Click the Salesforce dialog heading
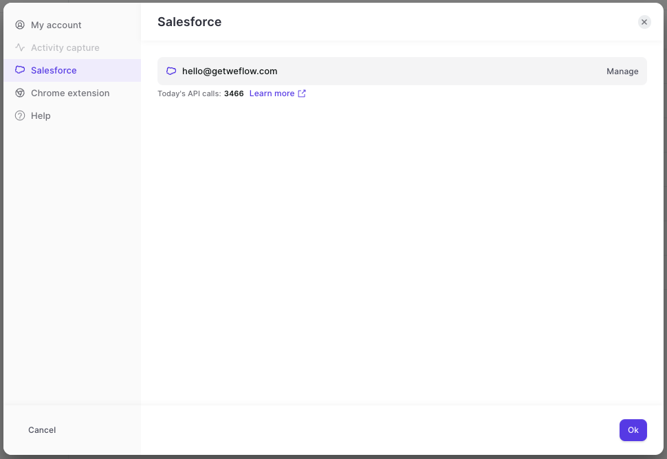The height and width of the screenshot is (459, 667). pyautogui.click(x=189, y=22)
